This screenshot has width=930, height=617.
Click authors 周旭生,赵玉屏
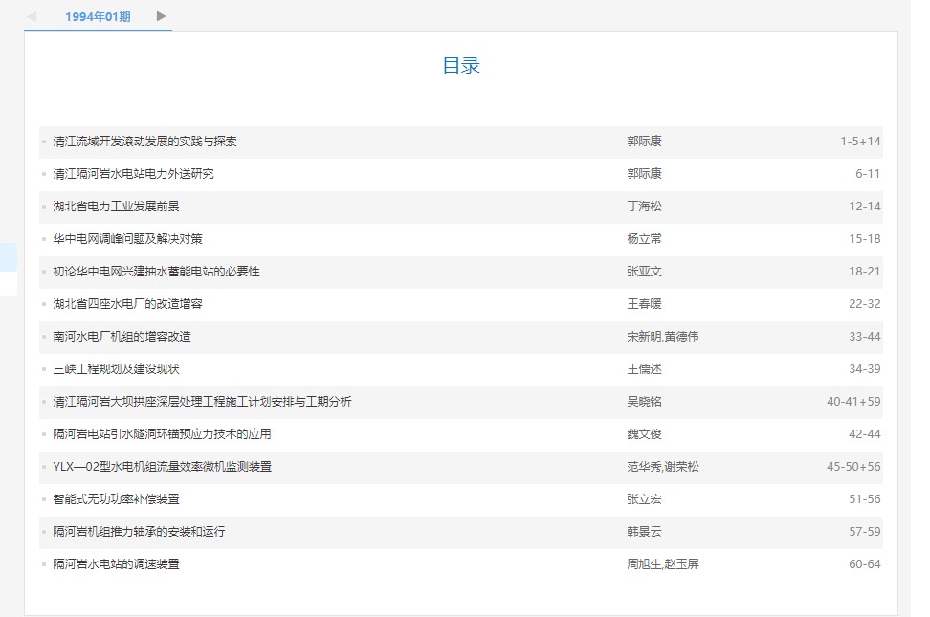point(663,564)
